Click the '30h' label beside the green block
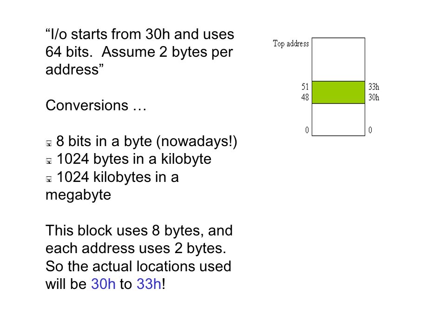Viewport: 446px width, 335px height. [374, 97]
